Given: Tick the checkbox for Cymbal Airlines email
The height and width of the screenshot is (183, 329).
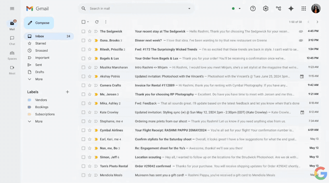Looking at the screenshot, I should (x=83, y=130).
